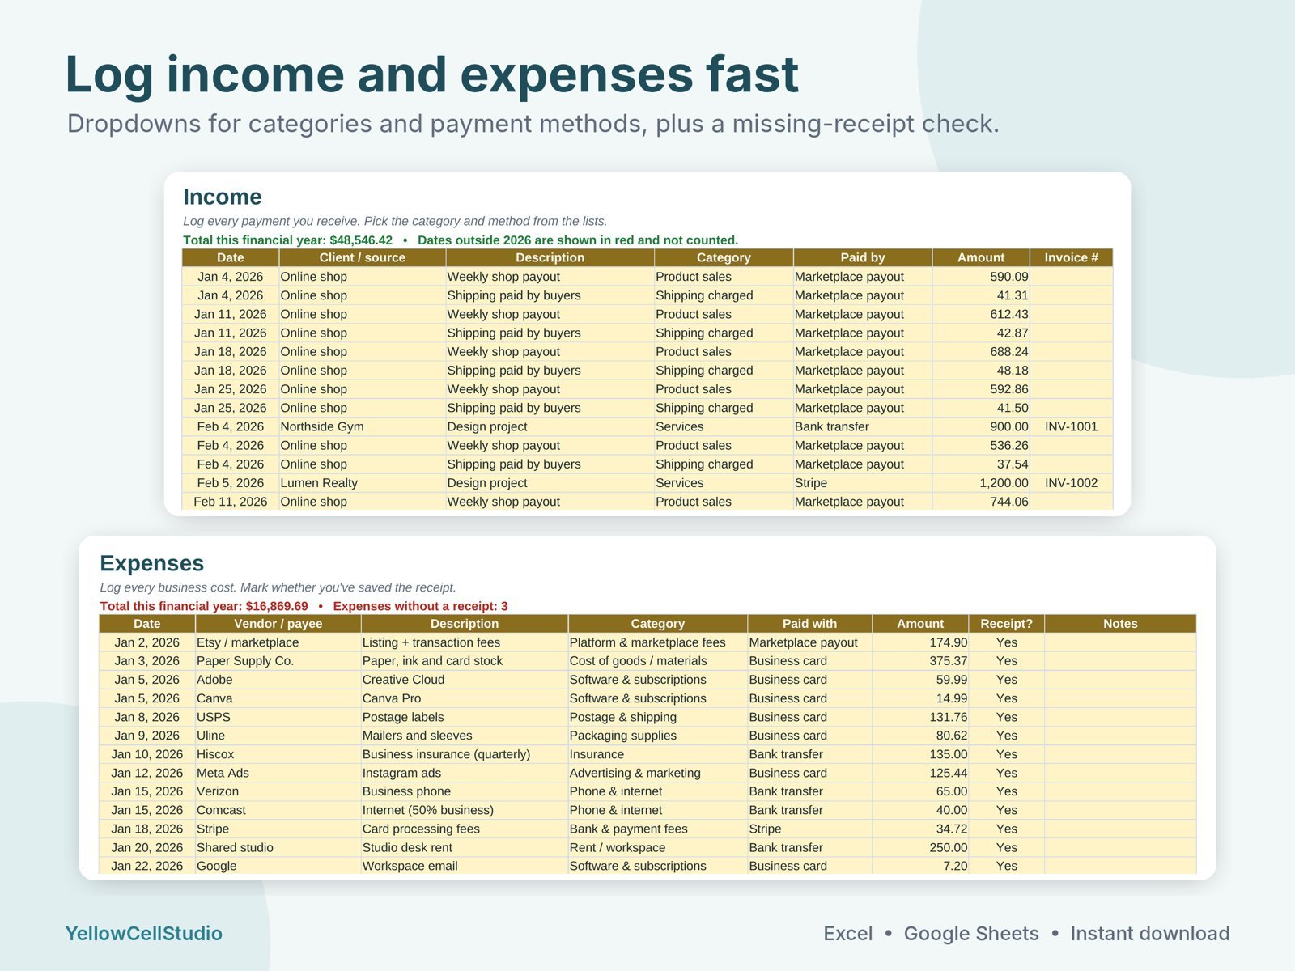
Task: Click the Adobe vendor cell
Action: click(278, 680)
